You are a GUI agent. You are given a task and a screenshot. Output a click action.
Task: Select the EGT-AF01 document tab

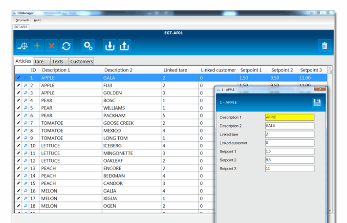click(x=21, y=27)
